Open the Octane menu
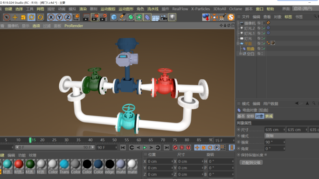This screenshot has width=319, height=179. (x=236, y=9)
